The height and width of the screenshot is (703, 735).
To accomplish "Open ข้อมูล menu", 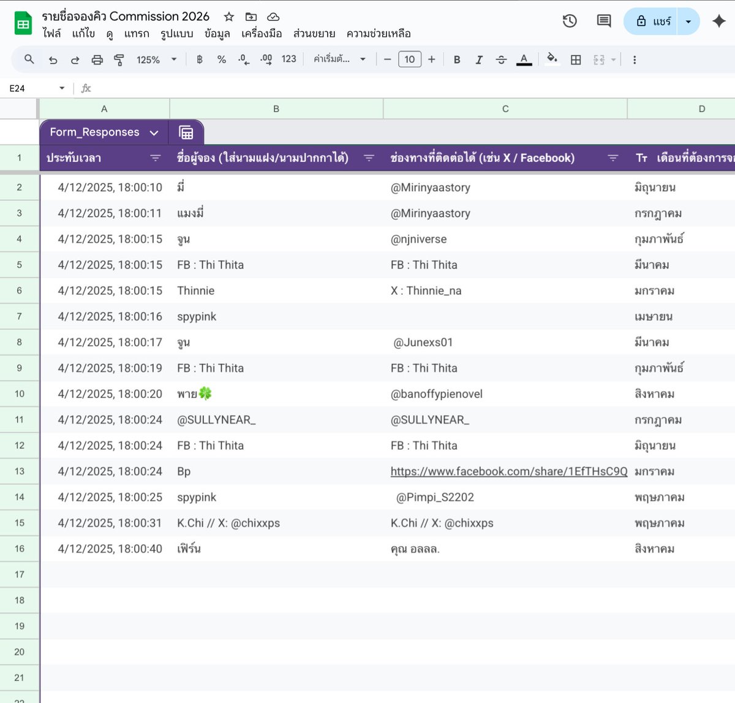I will coord(217,34).
